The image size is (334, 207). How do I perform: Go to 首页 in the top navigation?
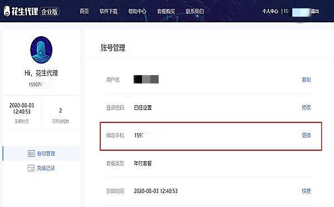[x=84, y=11]
